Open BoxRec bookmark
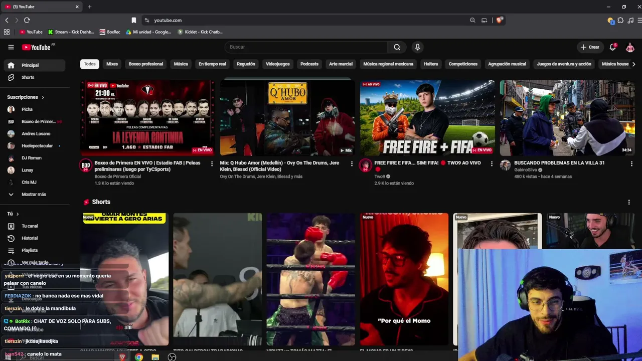This screenshot has width=642, height=361. point(110,32)
